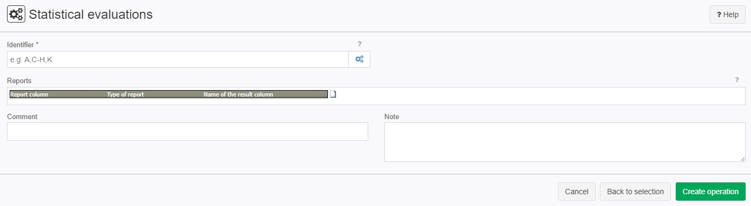Grab the Note textarea resize handle
This screenshot has width=751, height=206.
(x=742, y=159)
